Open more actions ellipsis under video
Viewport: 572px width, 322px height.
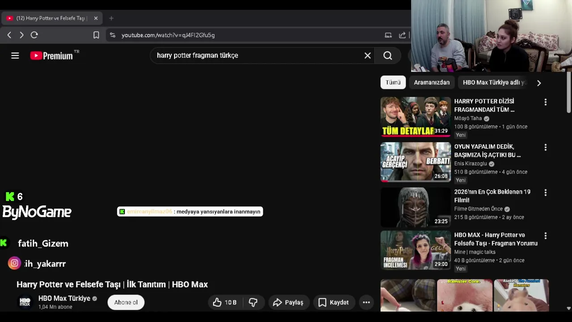click(366, 302)
